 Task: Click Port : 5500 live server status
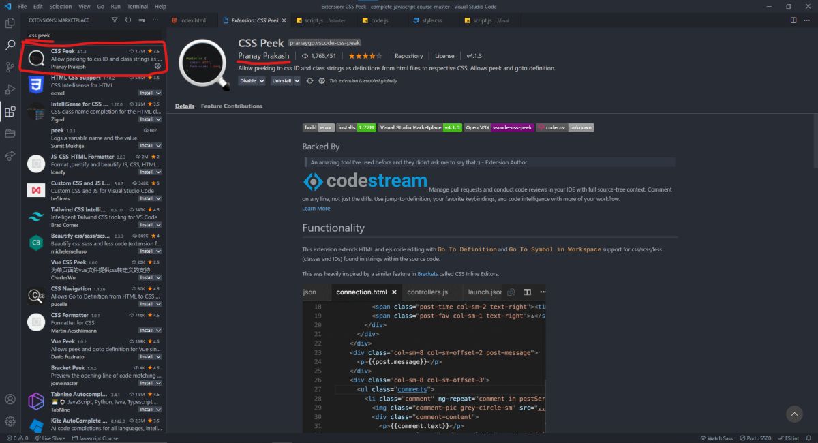(x=757, y=438)
